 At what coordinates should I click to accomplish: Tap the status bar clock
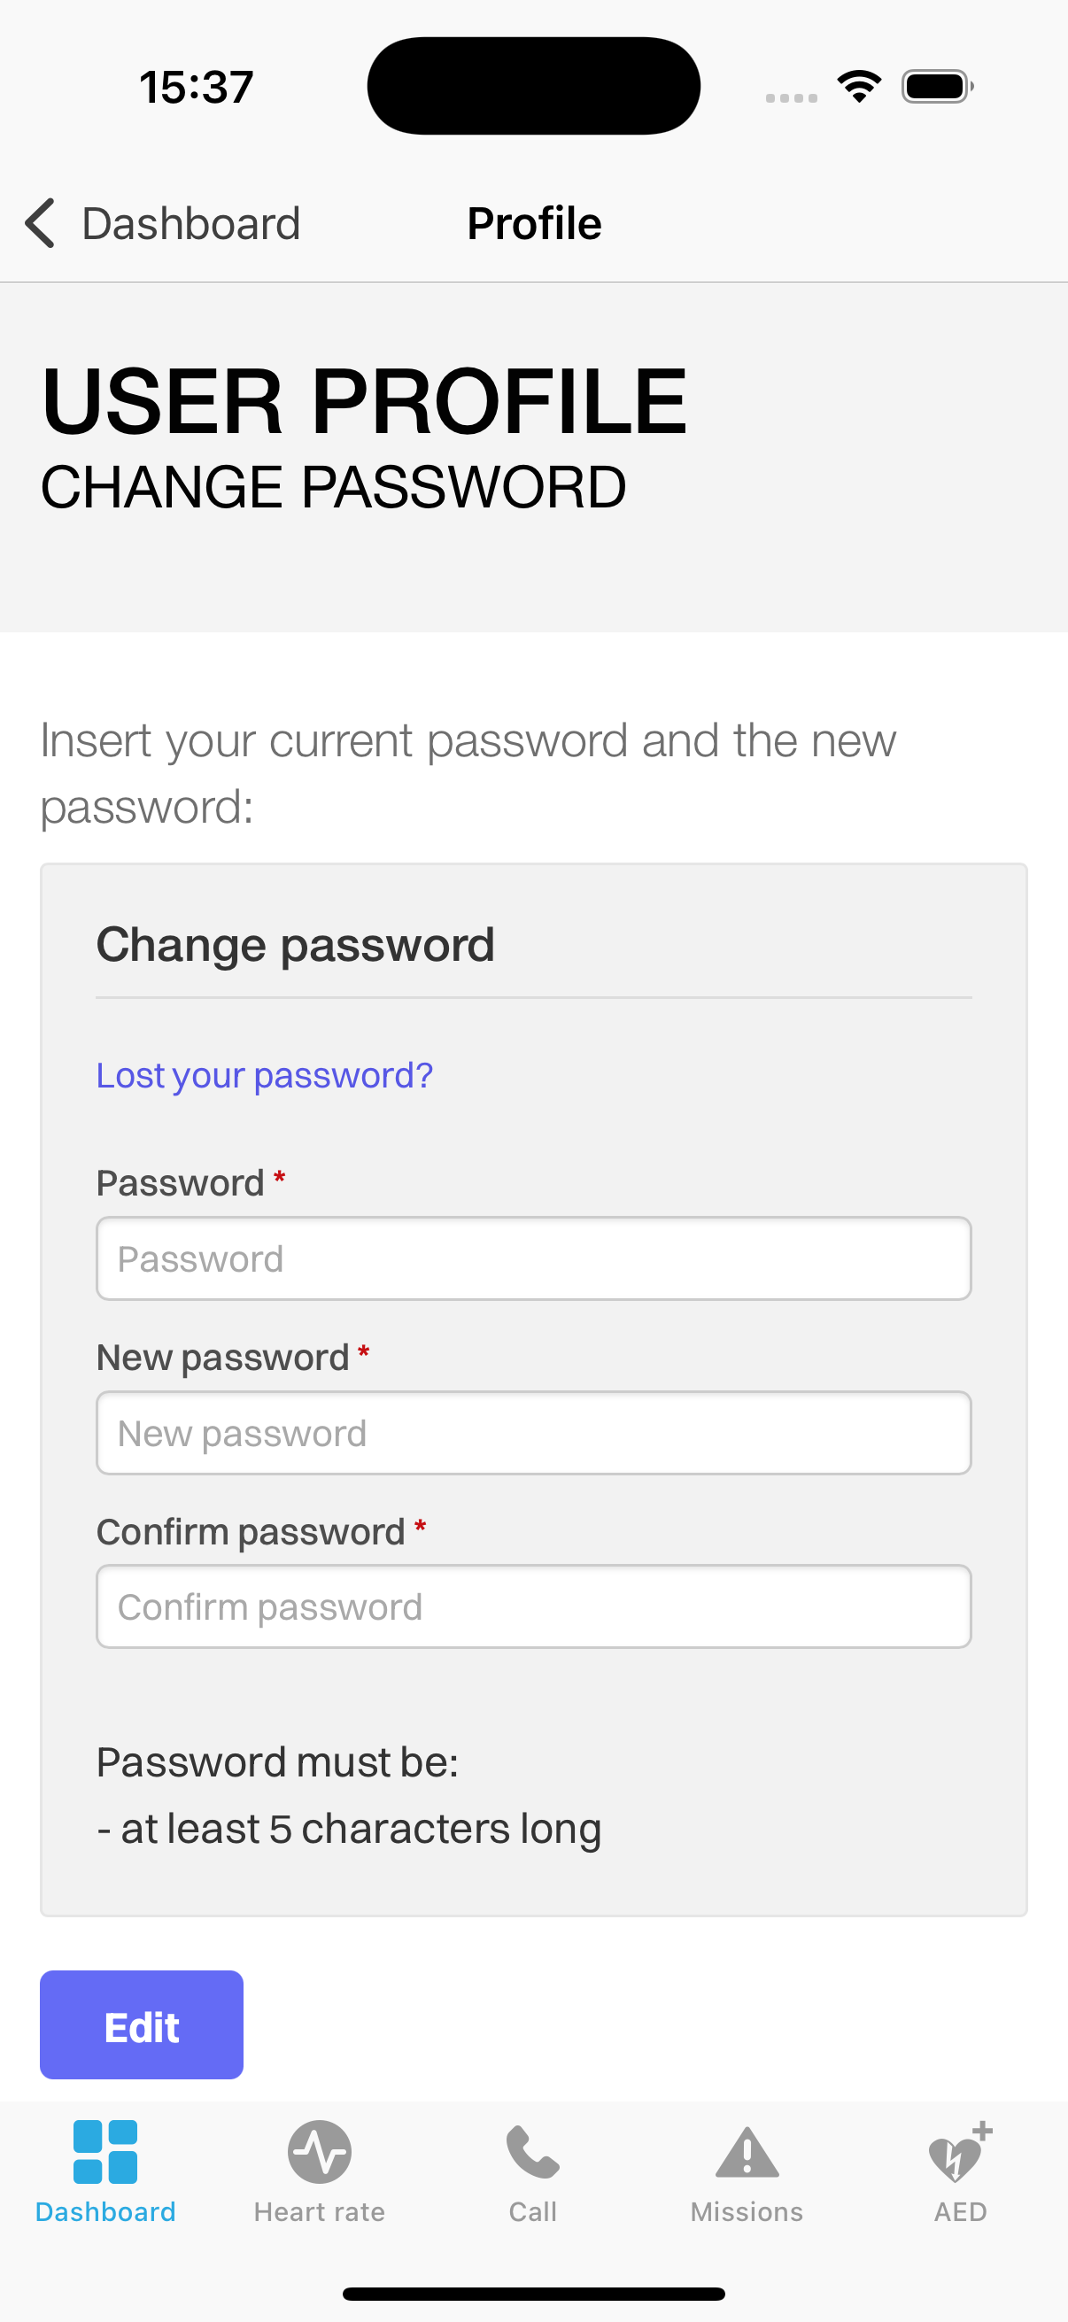197,88
